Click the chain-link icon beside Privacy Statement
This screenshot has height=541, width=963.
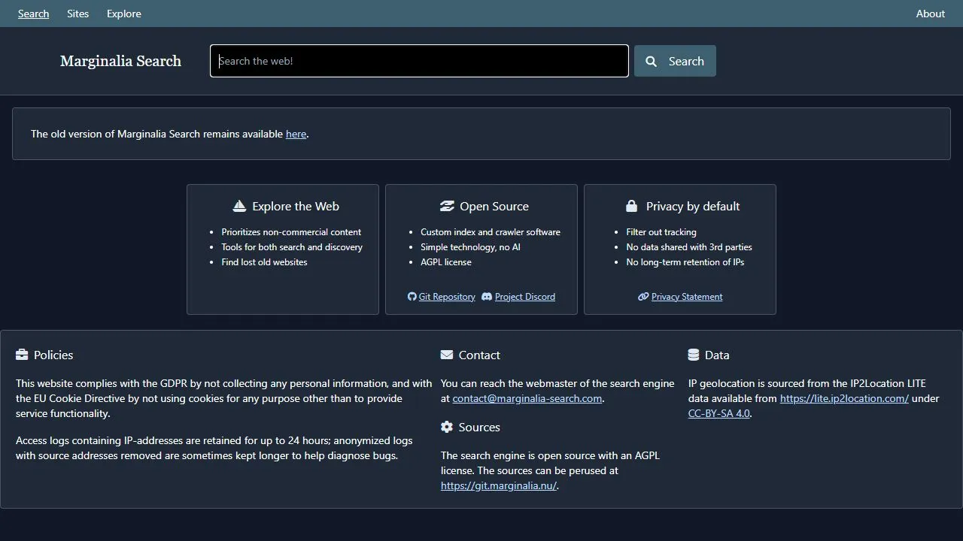point(643,297)
